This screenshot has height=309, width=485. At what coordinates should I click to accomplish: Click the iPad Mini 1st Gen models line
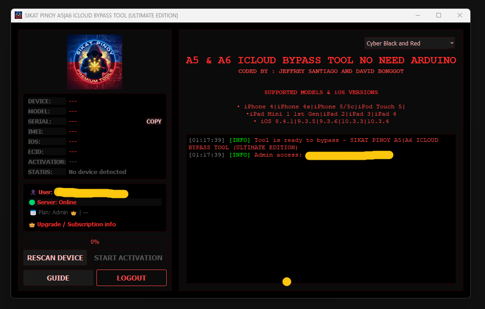[x=321, y=114]
